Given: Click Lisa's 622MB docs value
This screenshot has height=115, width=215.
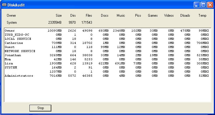Looking at the screenshot, I should point(104,63).
